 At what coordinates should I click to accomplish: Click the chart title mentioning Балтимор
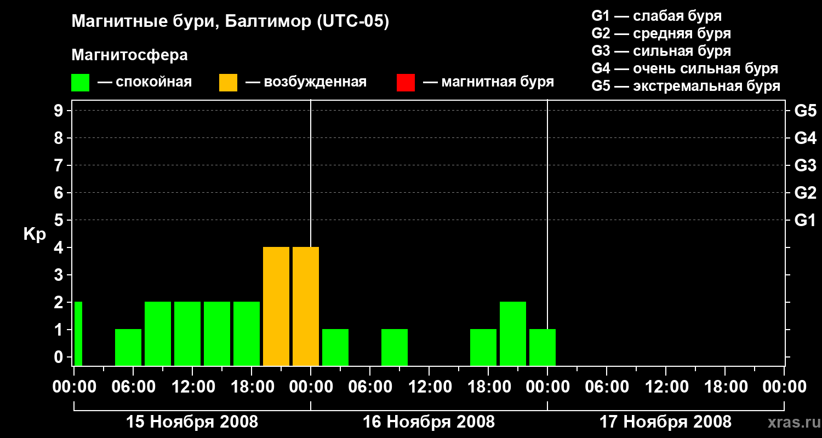pyautogui.click(x=230, y=22)
